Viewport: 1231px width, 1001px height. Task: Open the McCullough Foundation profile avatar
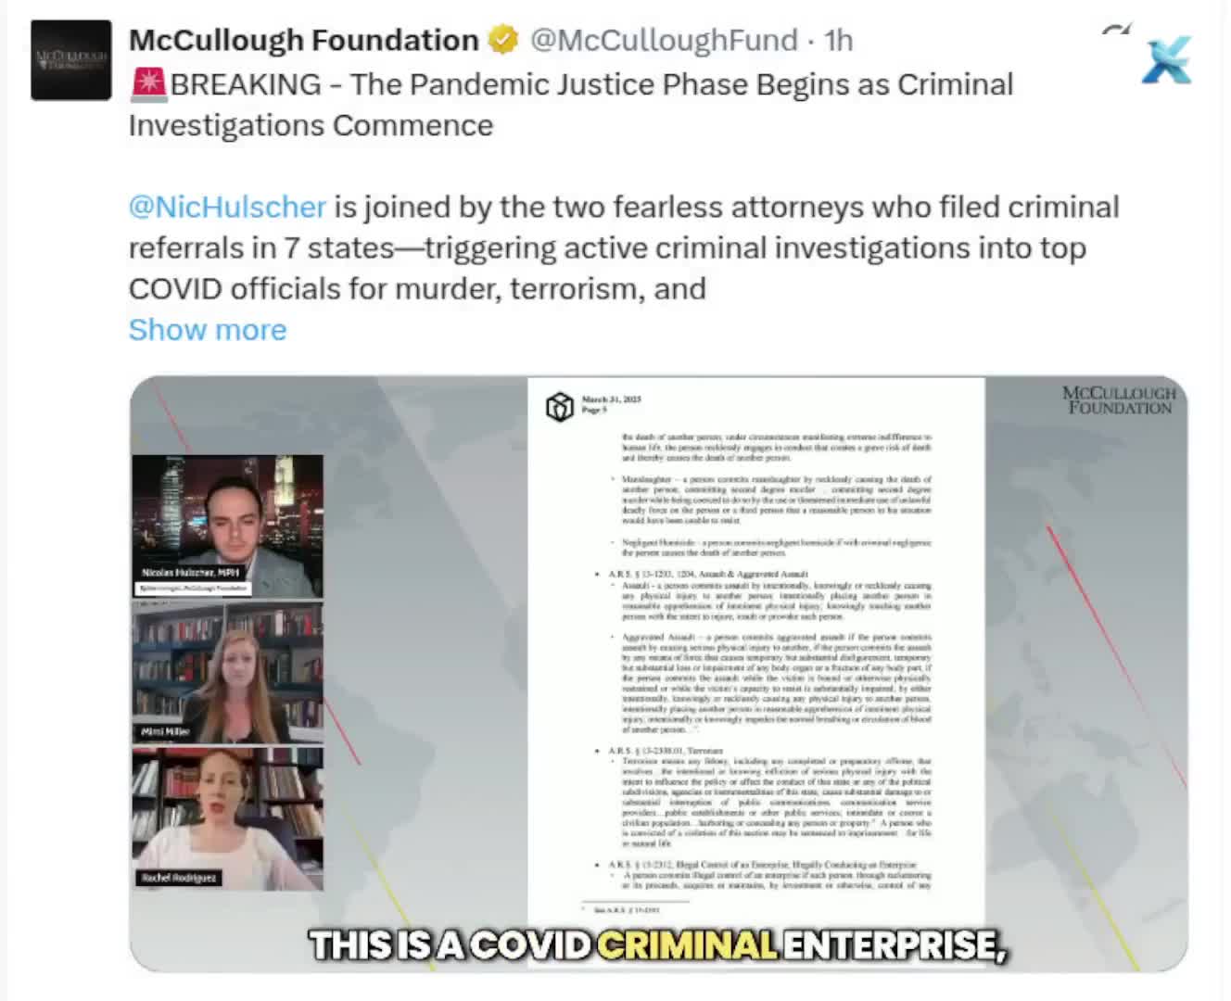pyautogui.click(x=71, y=59)
